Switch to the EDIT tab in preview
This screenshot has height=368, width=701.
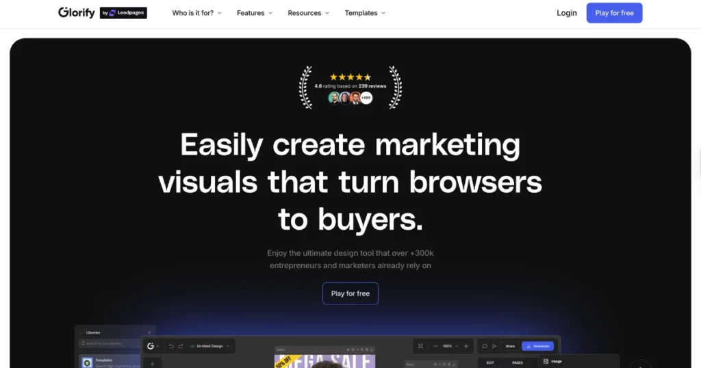[x=490, y=363]
